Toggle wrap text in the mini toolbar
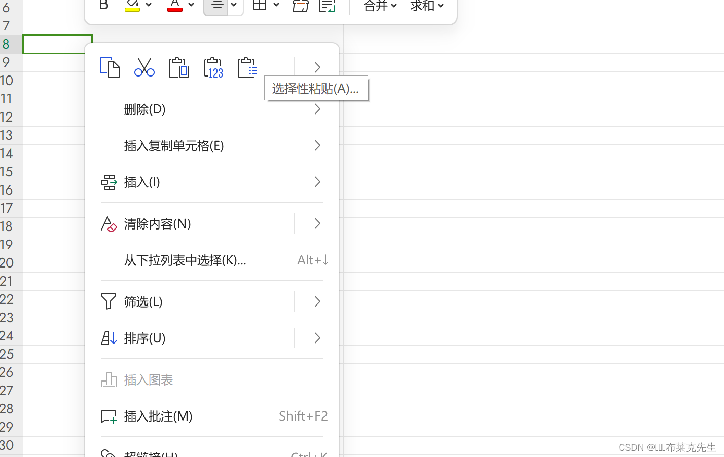Image resolution: width=724 pixels, height=457 pixels. tap(327, 6)
